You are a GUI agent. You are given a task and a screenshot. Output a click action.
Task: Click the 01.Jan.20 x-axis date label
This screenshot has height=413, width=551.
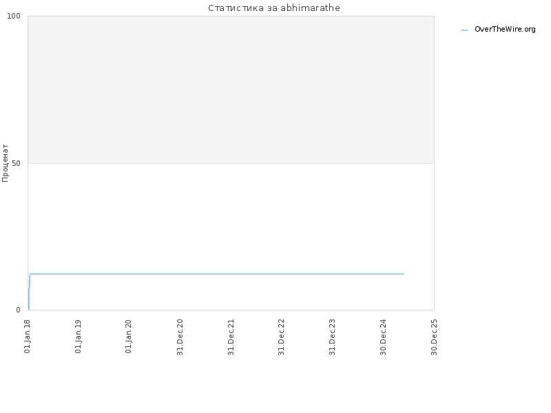pyautogui.click(x=128, y=337)
